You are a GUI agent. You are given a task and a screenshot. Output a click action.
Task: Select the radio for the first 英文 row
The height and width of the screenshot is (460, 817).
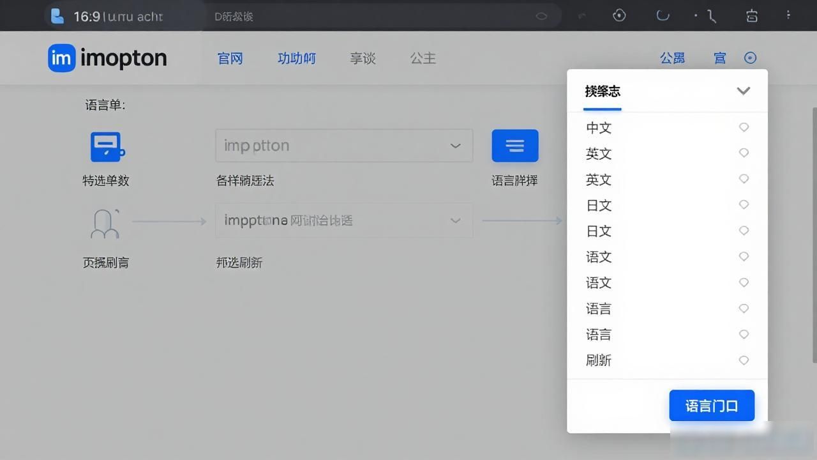pyautogui.click(x=744, y=153)
